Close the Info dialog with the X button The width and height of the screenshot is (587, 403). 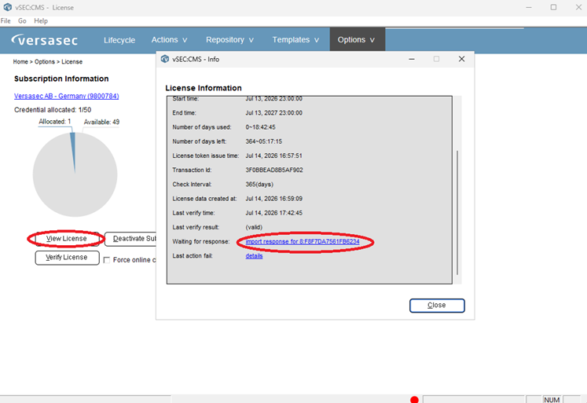[461, 59]
